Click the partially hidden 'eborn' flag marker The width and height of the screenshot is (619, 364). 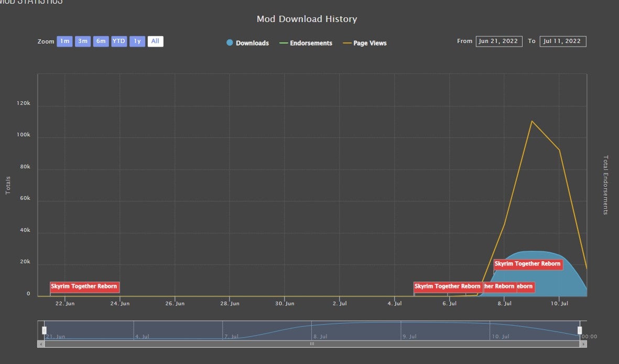pos(525,287)
